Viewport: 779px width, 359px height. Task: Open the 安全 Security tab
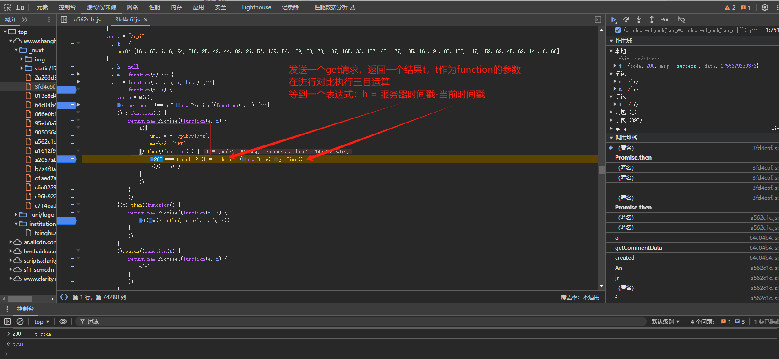(x=220, y=7)
